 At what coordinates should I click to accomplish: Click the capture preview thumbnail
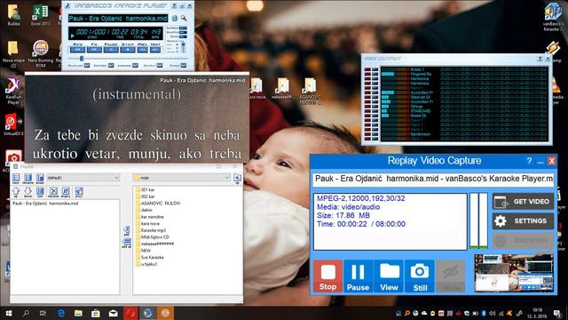(514, 273)
